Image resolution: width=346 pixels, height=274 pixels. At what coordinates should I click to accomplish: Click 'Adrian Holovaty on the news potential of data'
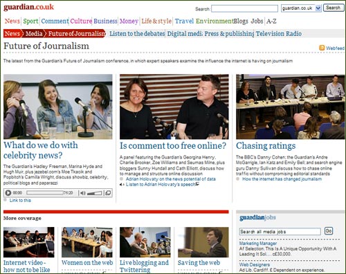click(171, 179)
